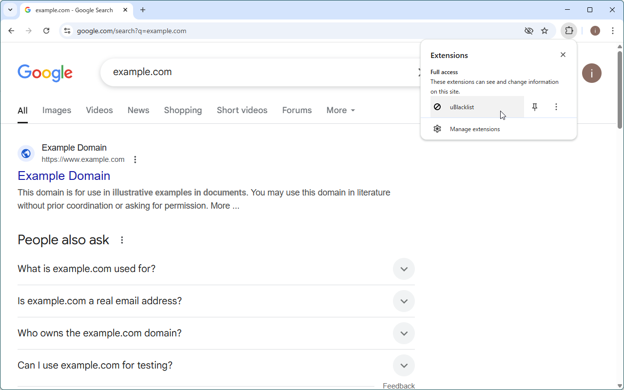624x390 pixels.
Task: Open the Example Domain result link
Action: click(x=64, y=176)
